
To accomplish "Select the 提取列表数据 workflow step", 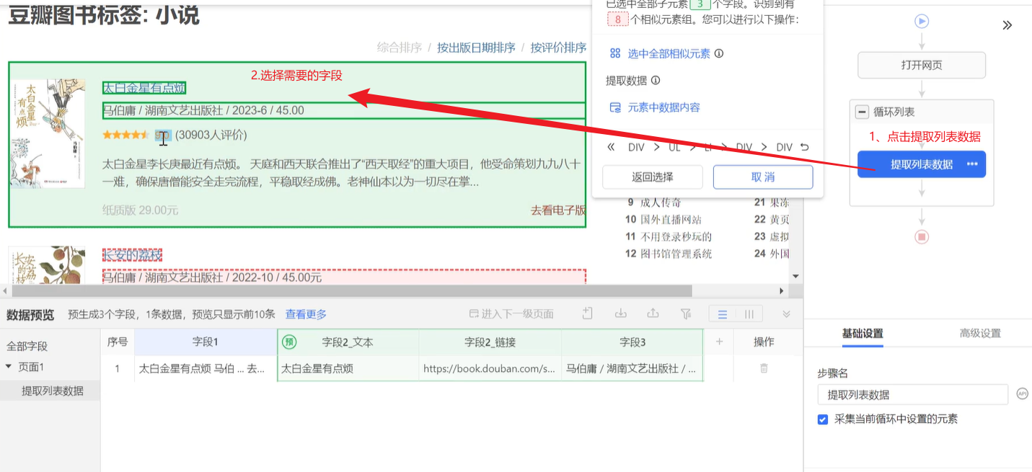I will coord(922,164).
